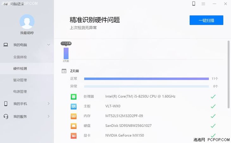Click the orange 硬盘 disk icon
The height and width of the screenshot is (143, 231).
pyautogui.click(x=74, y=126)
